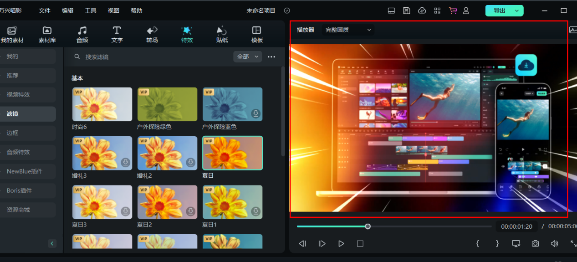Open the 视图 menu

click(113, 10)
